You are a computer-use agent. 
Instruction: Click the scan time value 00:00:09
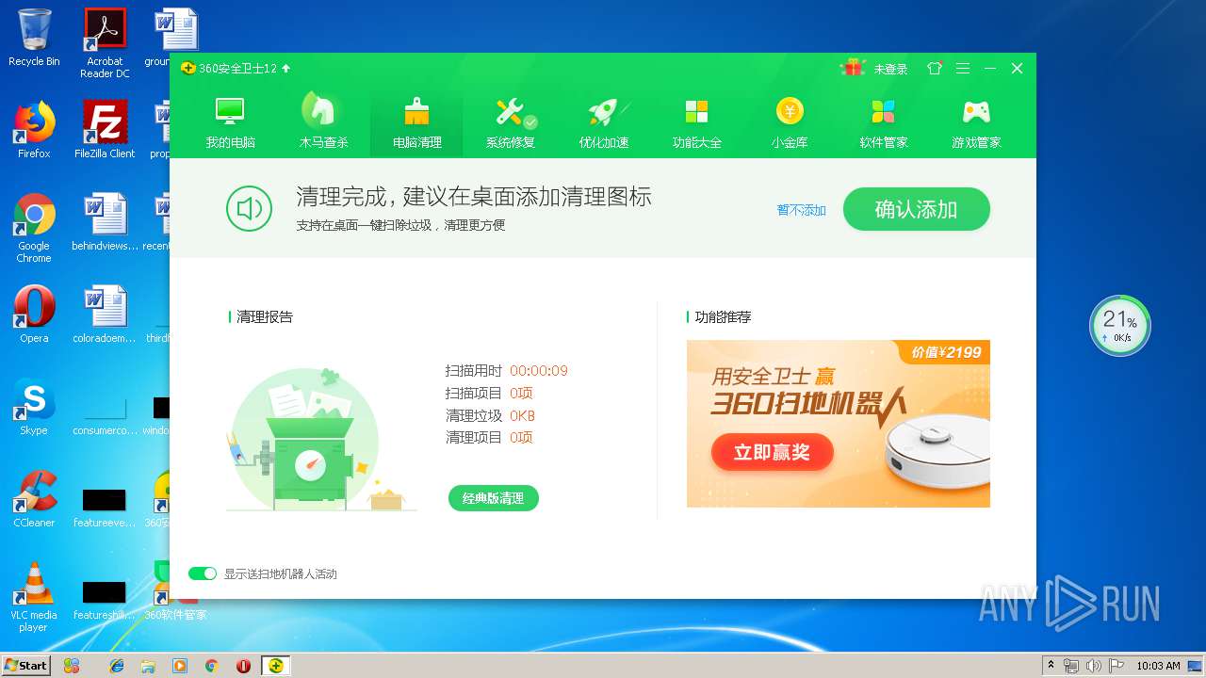[x=539, y=371]
